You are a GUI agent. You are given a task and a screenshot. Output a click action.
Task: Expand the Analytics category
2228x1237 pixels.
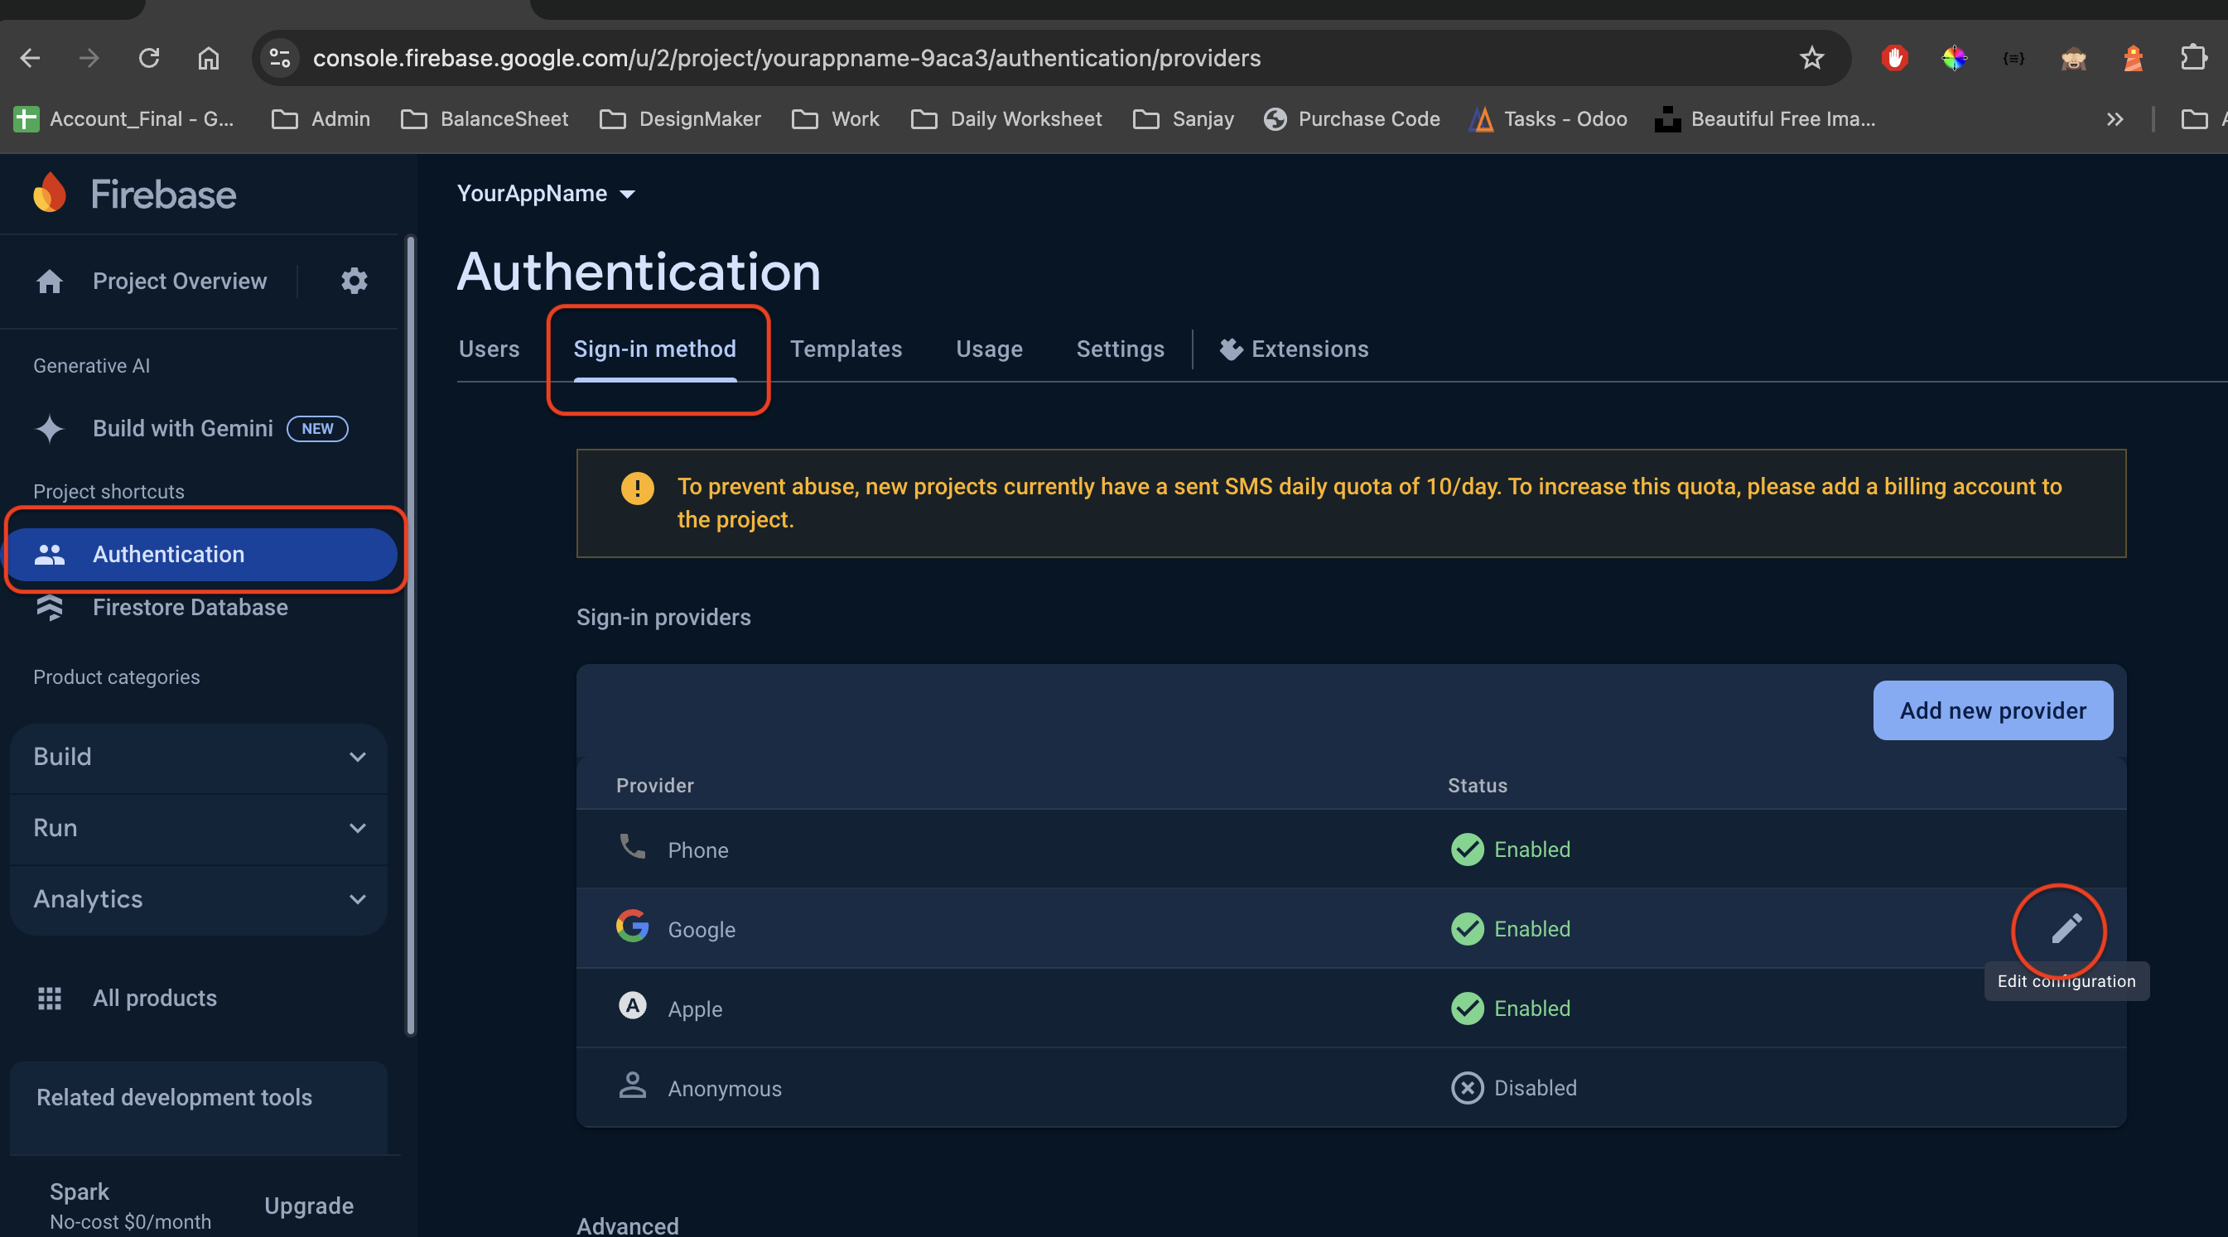coord(199,900)
